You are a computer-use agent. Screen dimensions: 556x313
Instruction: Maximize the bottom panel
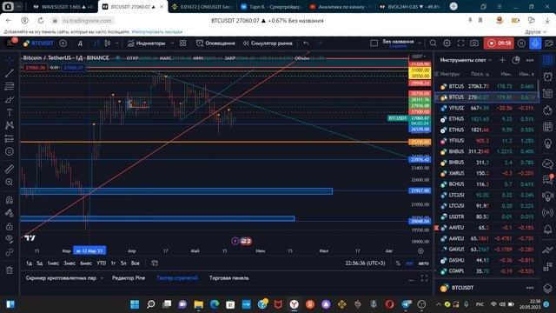click(x=424, y=278)
